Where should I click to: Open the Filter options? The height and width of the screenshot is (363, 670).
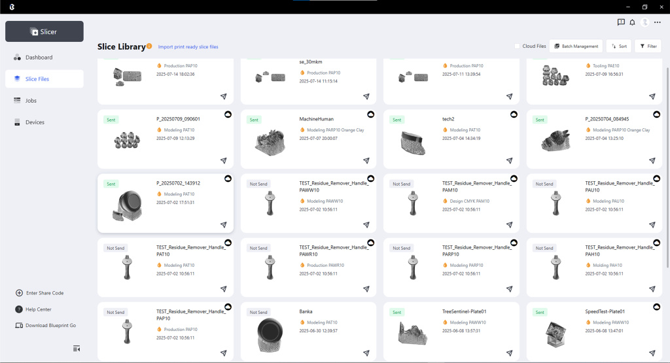point(648,46)
